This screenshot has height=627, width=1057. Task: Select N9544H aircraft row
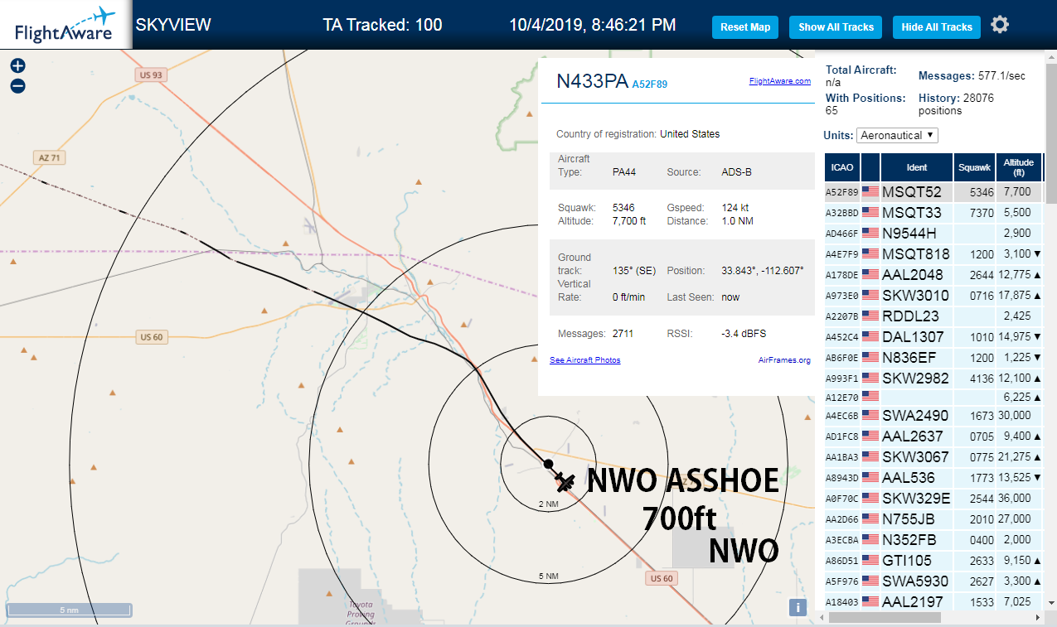click(x=933, y=233)
